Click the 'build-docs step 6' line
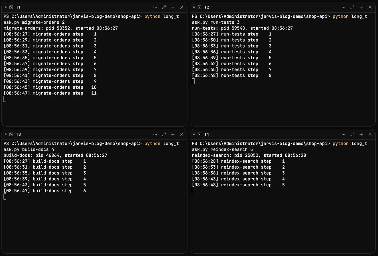 45,191
